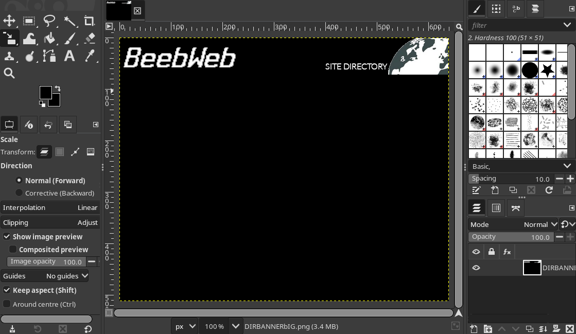Image resolution: width=576 pixels, height=334 pixels.
Task: Enable Composited preview checkbox
Action: (13, 250)
